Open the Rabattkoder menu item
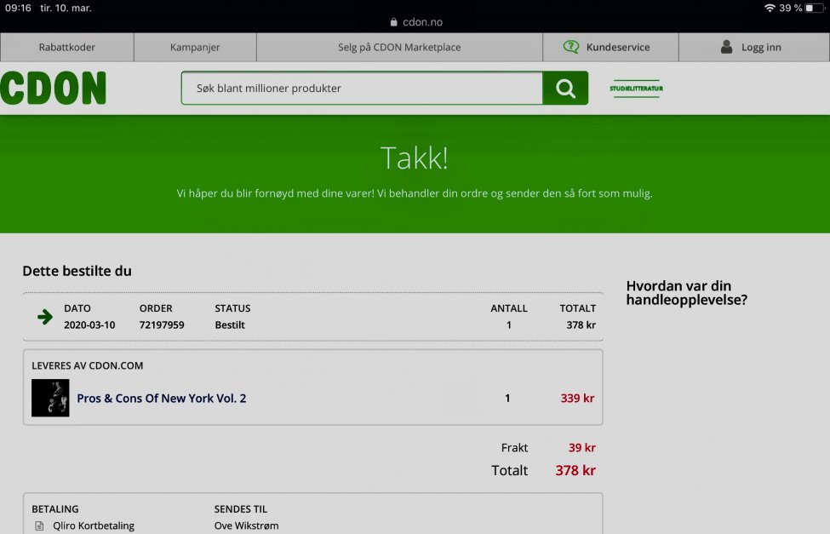This screenshot has width=830, height=534. pos(66,47)
